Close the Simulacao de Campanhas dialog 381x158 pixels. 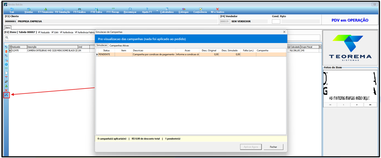(x=284, y=32)
